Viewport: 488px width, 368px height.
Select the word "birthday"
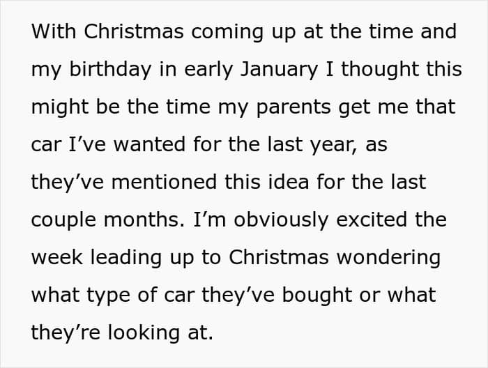[102, 70]
